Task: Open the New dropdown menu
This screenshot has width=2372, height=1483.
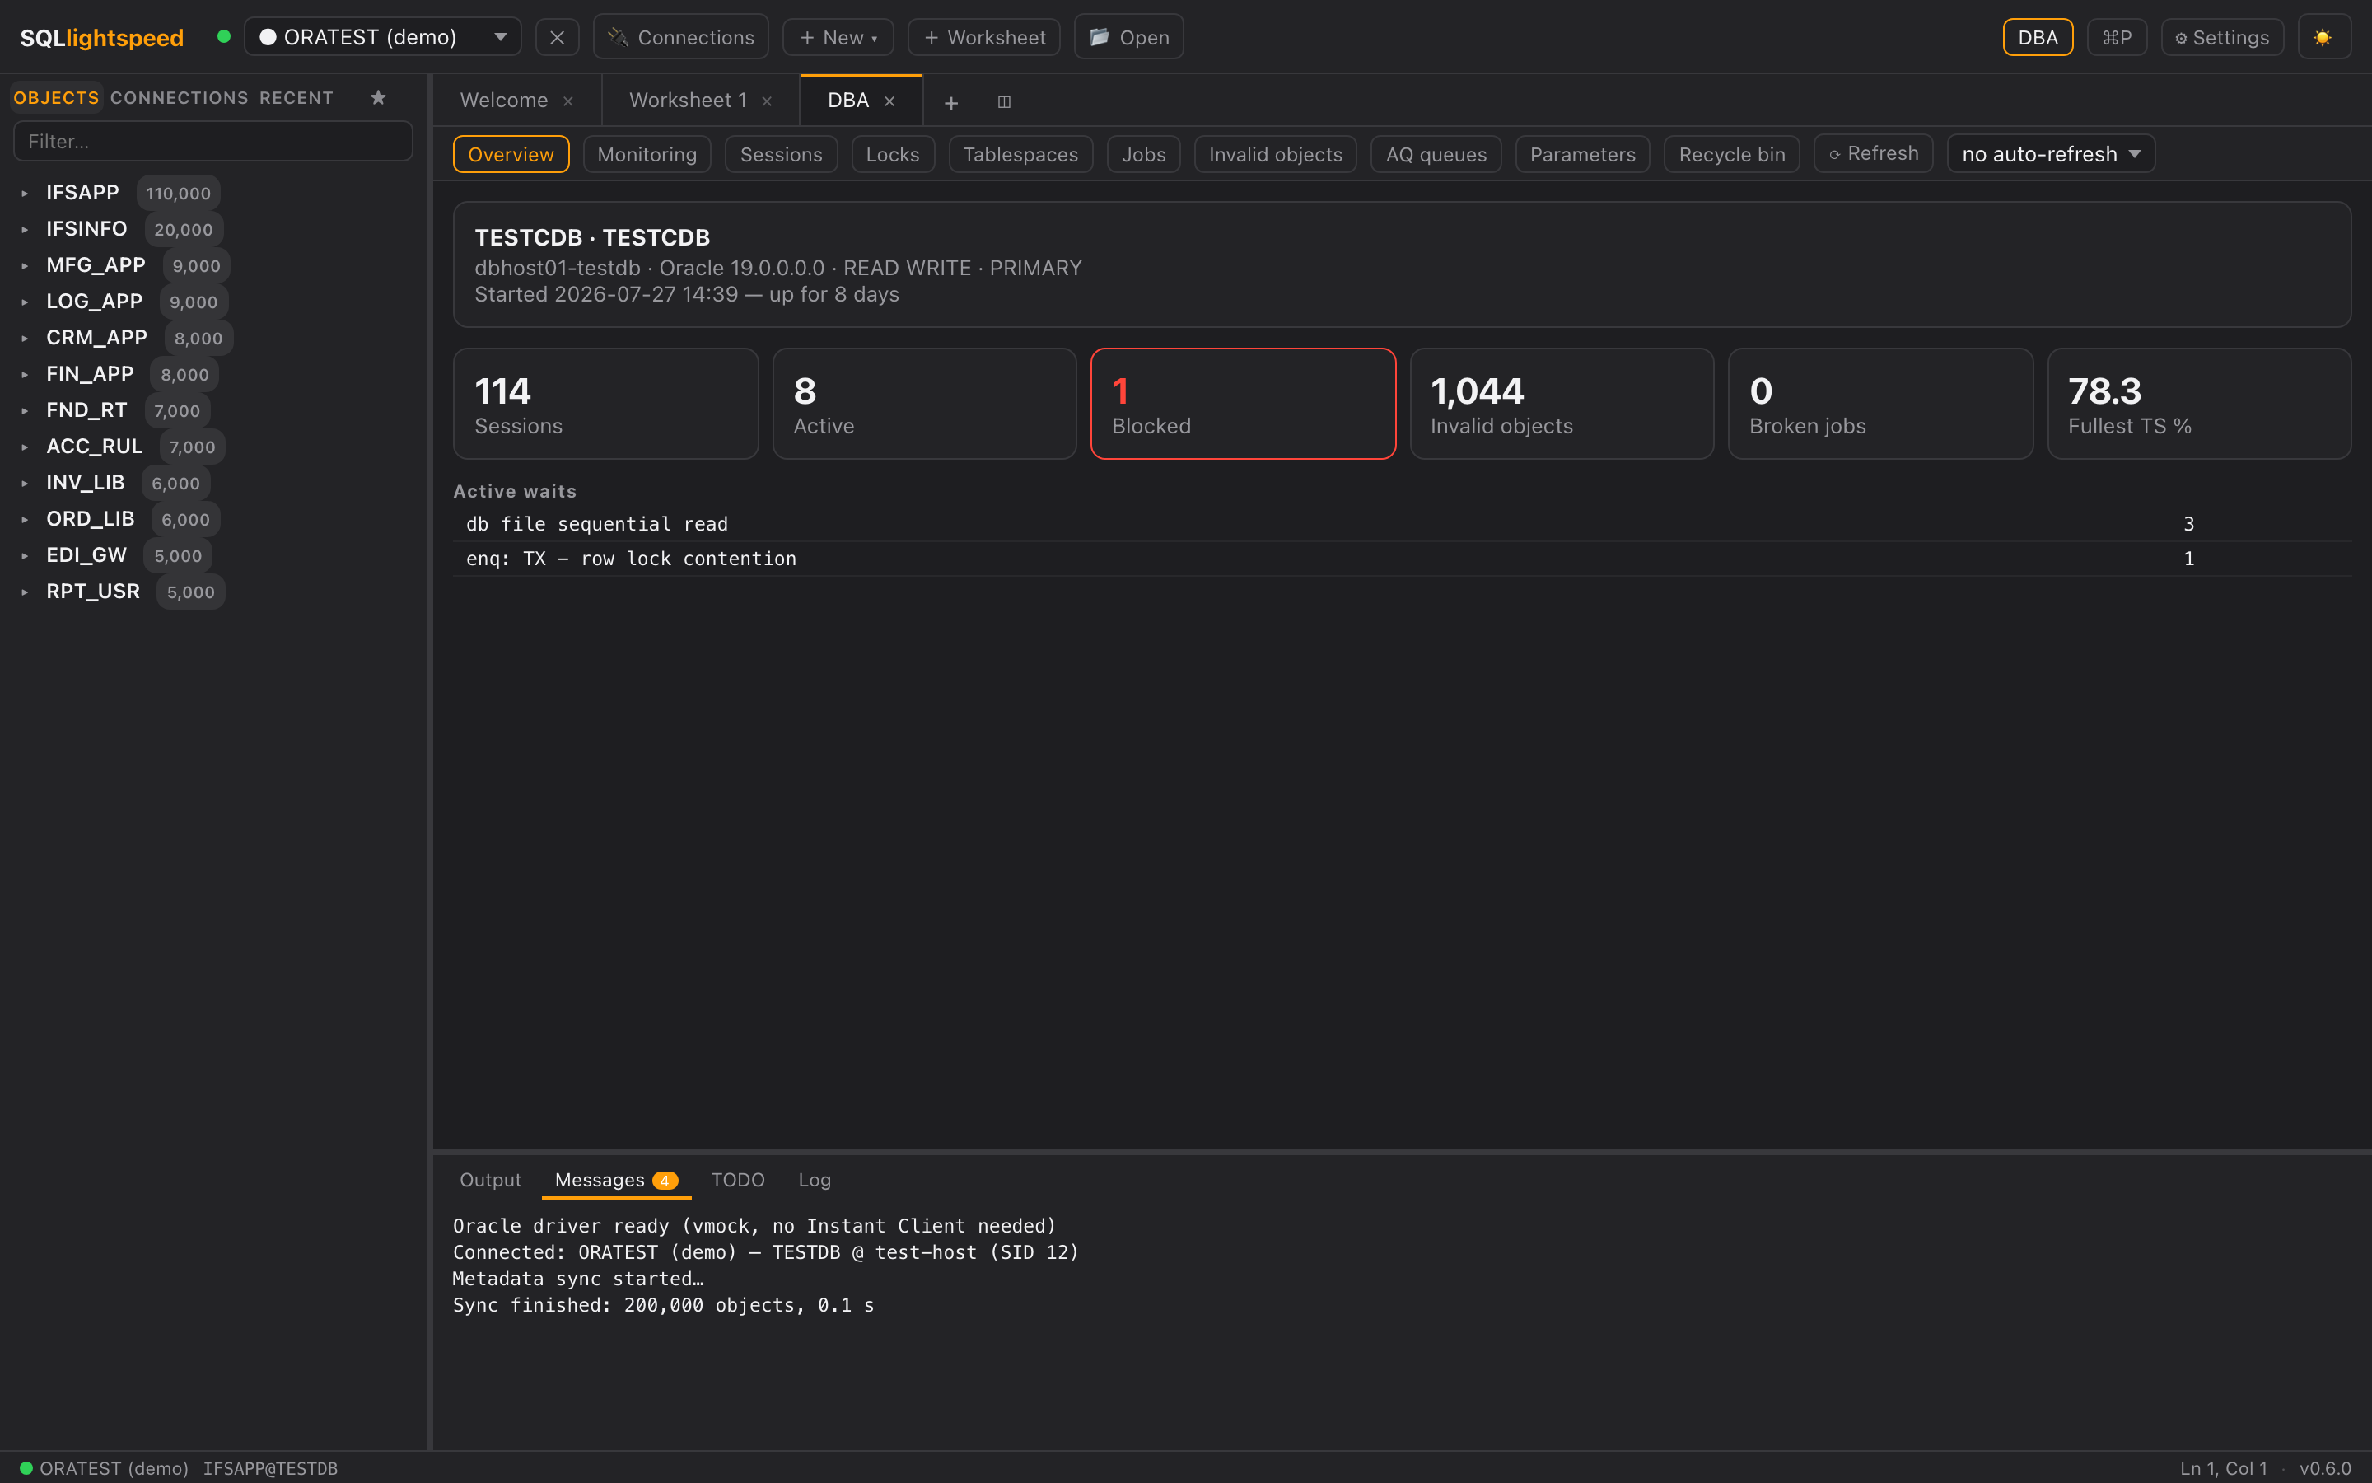Action: [x=838, y=37]
